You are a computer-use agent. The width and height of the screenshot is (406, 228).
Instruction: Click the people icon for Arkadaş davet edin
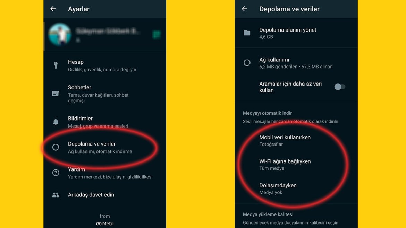point(56,195)
